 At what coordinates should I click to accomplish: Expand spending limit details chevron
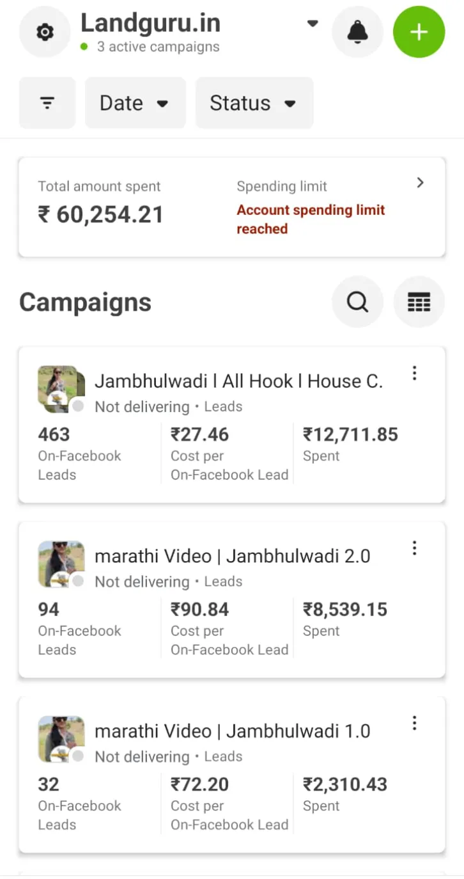[420, 183]
